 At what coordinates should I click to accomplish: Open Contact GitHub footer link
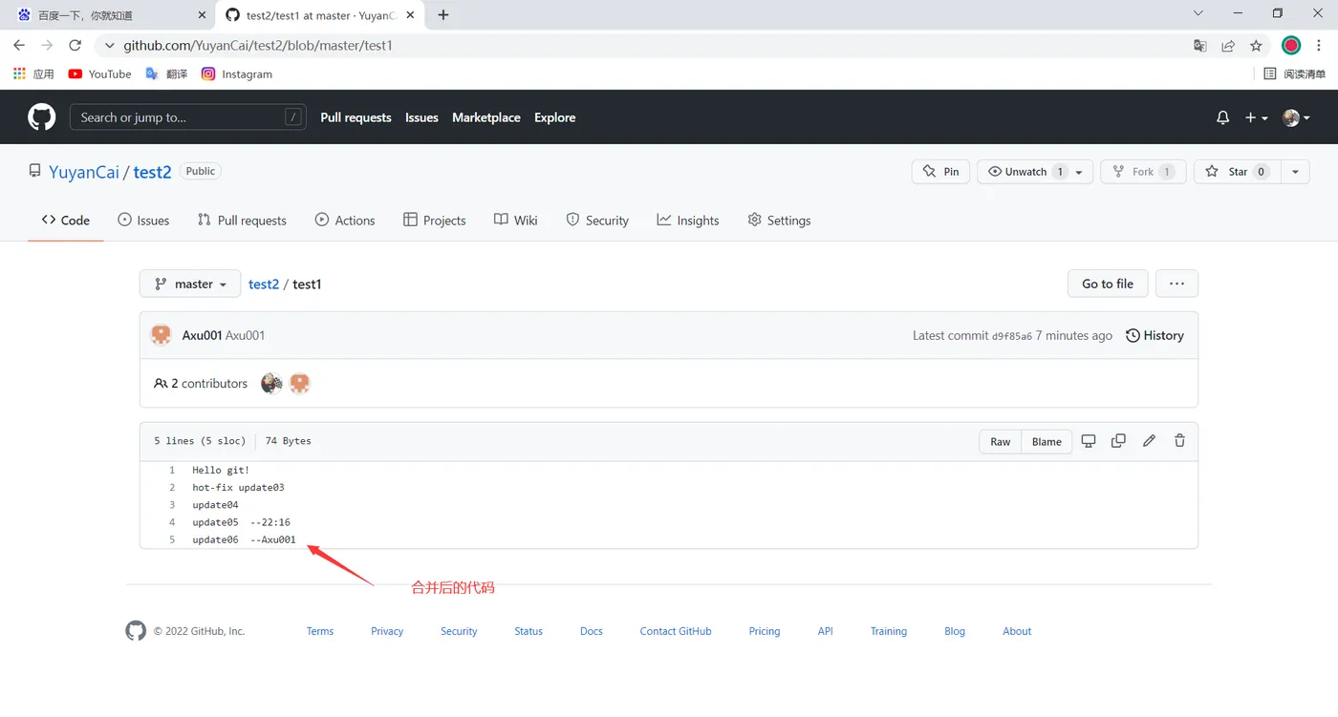click(676, 631)
